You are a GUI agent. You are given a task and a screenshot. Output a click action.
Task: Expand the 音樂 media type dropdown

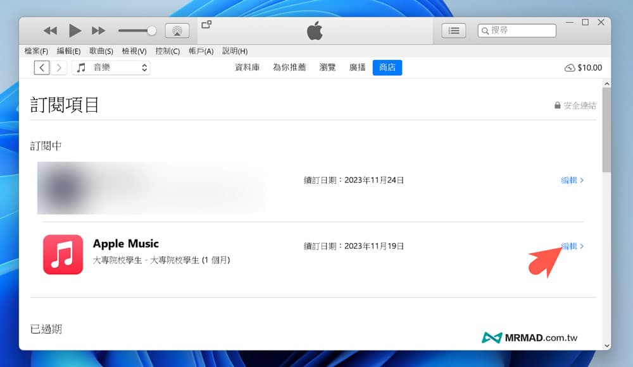point(111,68)
